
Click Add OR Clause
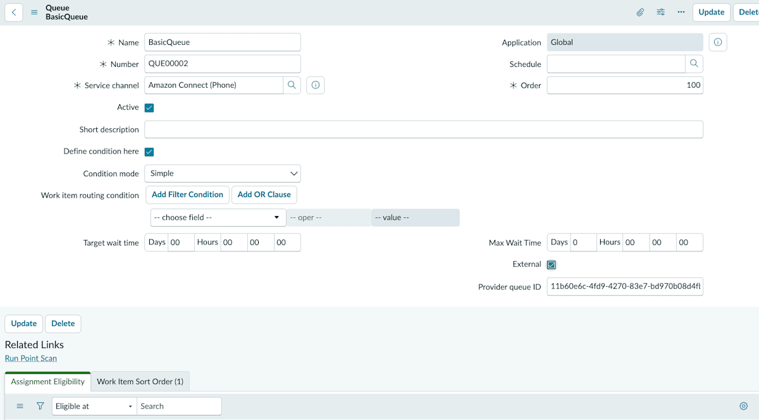click(264, 195)
